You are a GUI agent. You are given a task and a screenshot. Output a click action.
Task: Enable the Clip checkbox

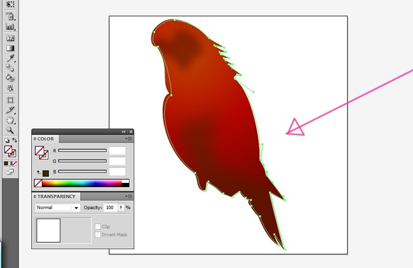pos(97,226)
